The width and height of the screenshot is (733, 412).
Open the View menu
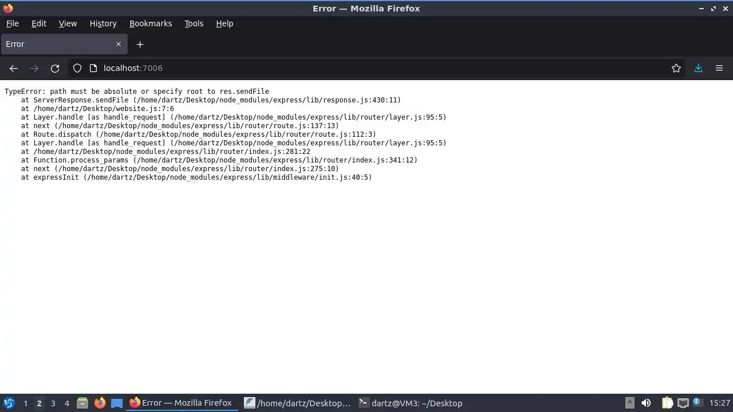point(68,23)
